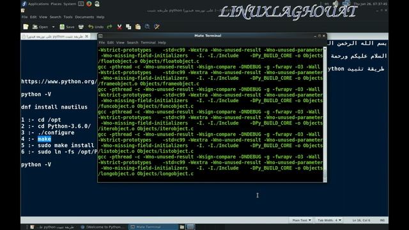
Task: Click the https://www.python.org/ URL text
Action: pyautogui.click(x=59, y=81)
